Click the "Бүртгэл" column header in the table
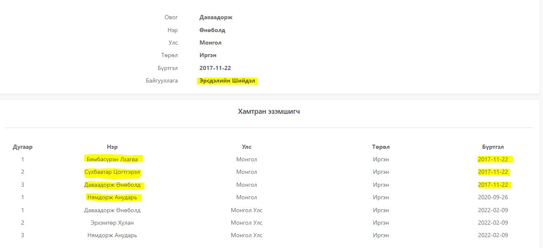This screenshot has height=248, width=543. 493,147
